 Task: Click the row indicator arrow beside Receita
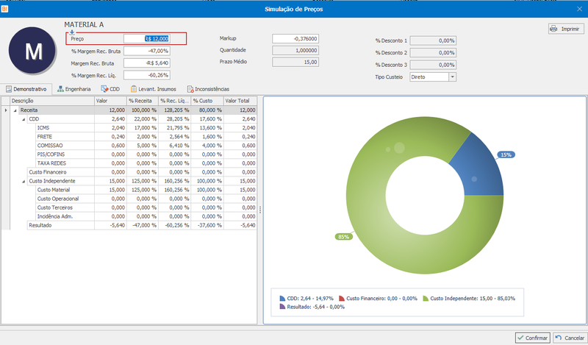tap(5, 110)
